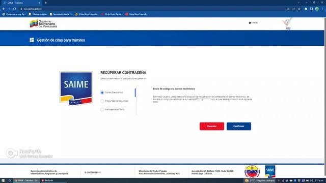Open a new tab with the plus button

pos(46,3)
